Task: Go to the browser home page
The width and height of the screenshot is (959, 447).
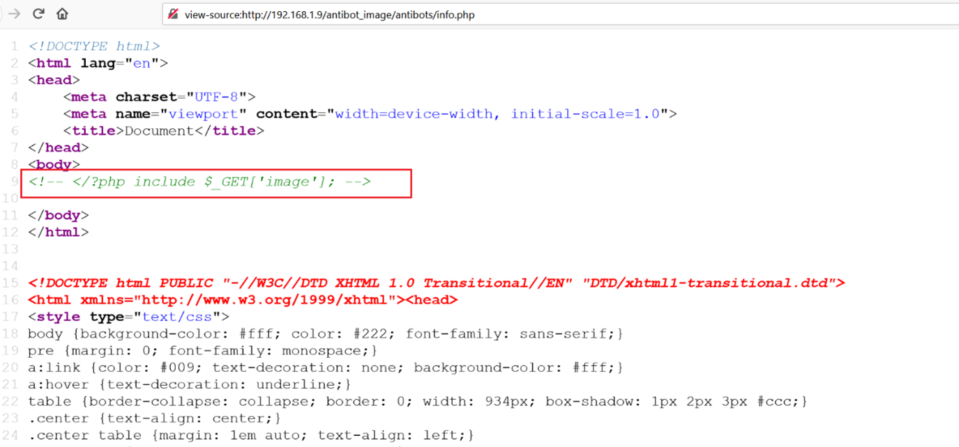Action: pos(62,14)
